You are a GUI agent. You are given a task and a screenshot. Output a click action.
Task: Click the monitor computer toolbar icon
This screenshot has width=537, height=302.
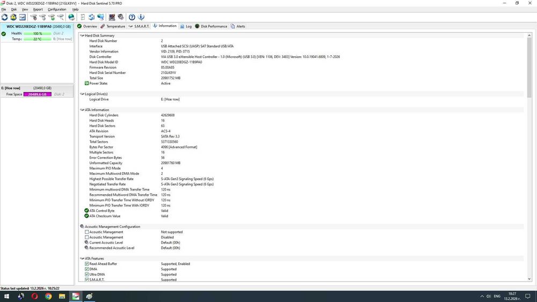coord(112,17)
